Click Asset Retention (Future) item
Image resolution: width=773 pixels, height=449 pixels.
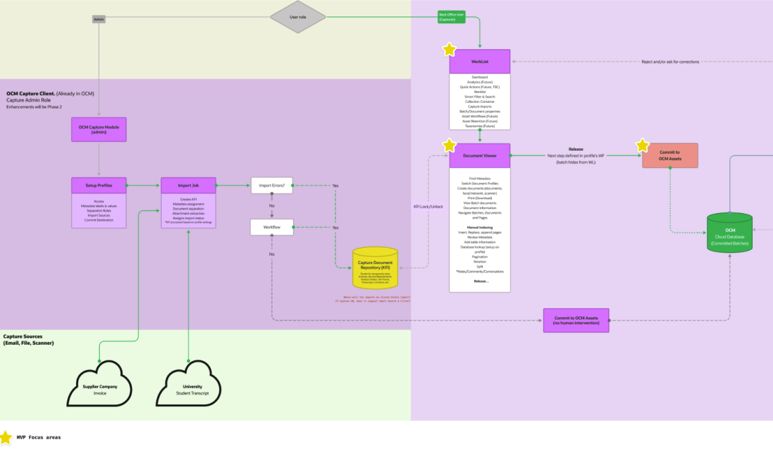tap(480, 121)
